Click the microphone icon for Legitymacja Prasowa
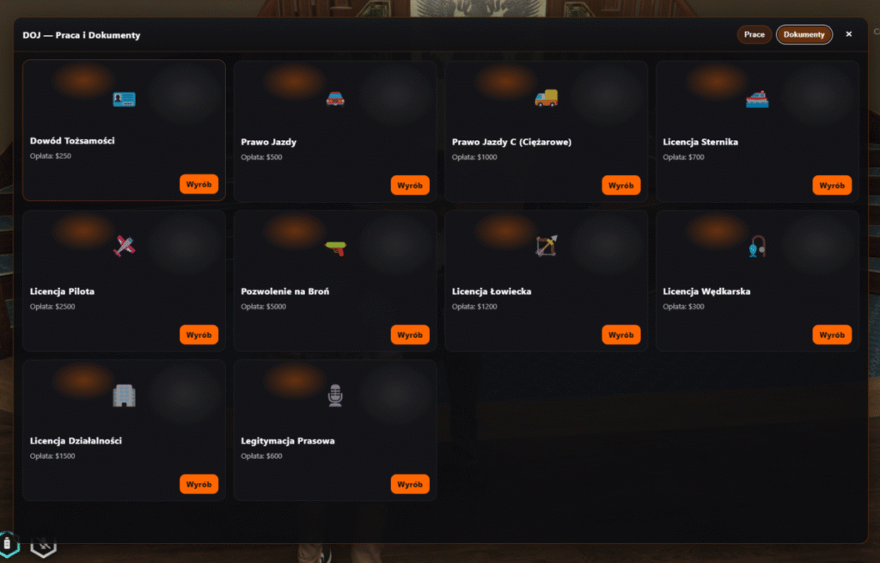 [335, 395]
